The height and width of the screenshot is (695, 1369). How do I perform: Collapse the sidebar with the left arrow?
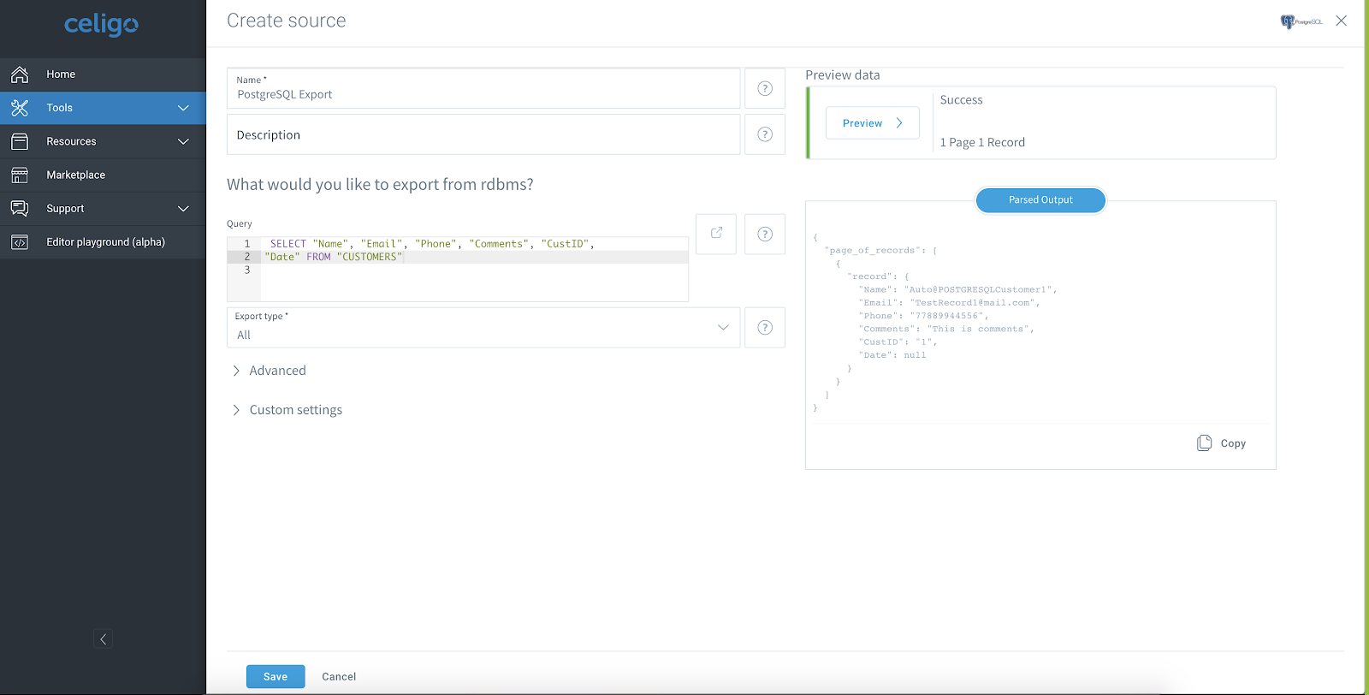tap(103, 639)
